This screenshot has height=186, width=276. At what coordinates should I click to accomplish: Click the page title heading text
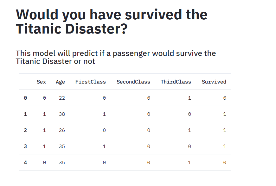point(112,22)
